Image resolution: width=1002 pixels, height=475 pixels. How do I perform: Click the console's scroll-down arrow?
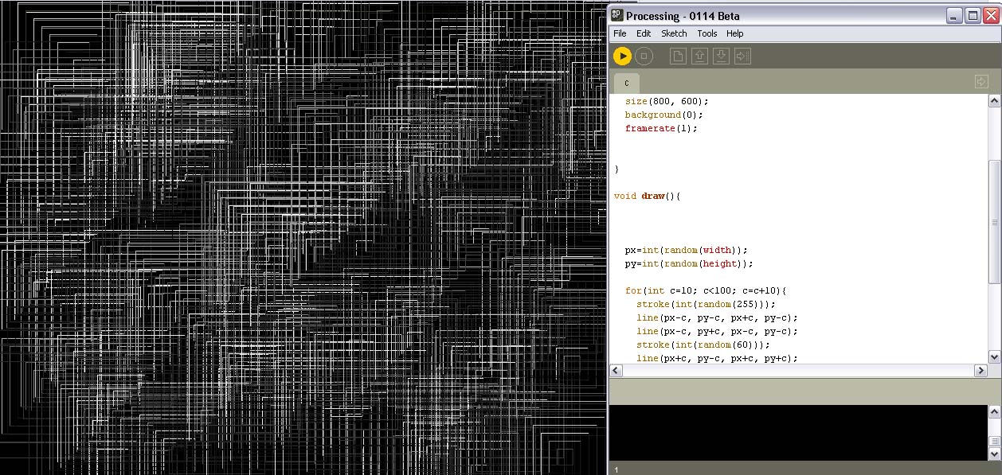(x=994, y=454)
